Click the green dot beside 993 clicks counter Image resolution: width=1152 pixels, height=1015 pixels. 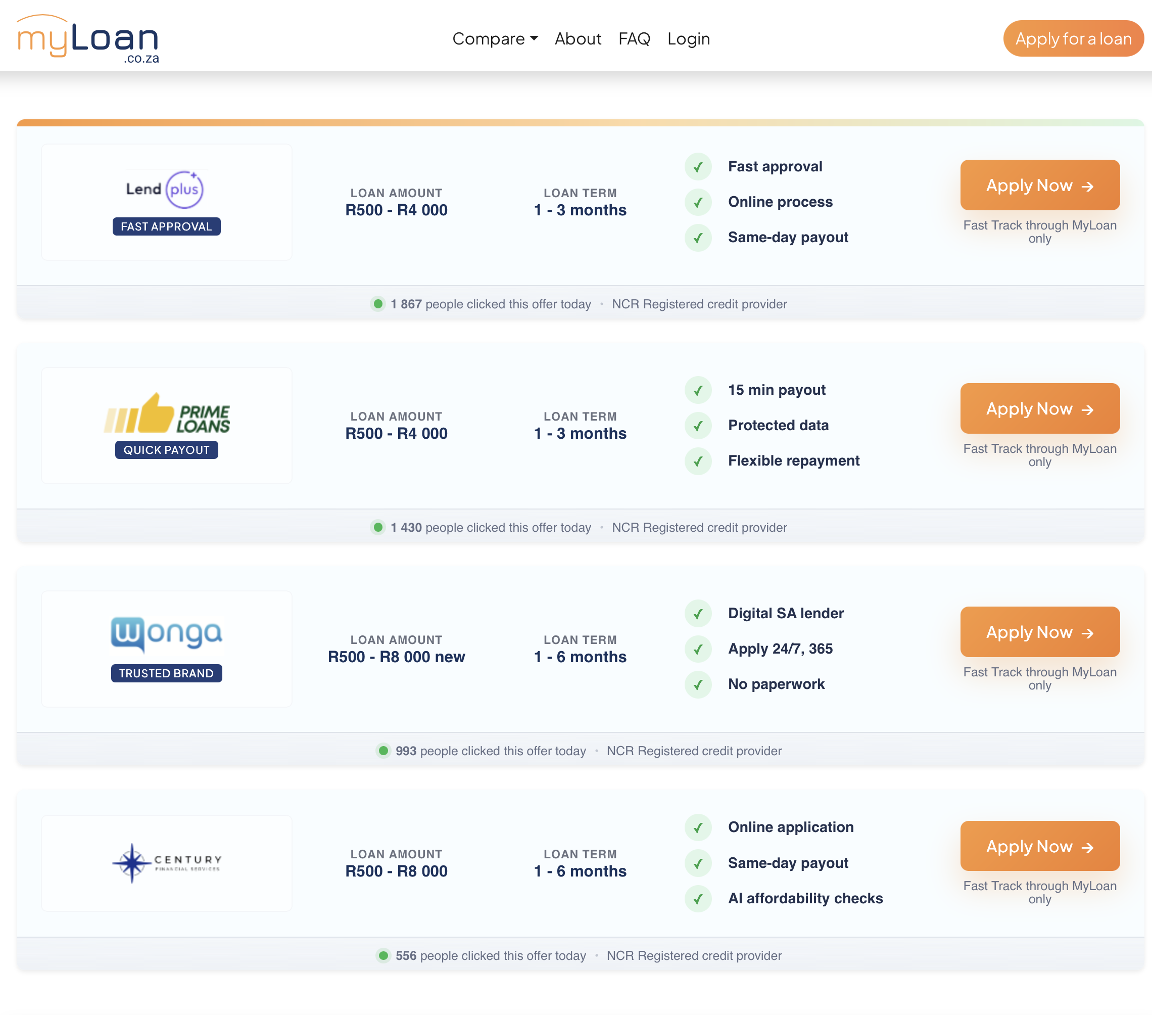pos(384,751)
